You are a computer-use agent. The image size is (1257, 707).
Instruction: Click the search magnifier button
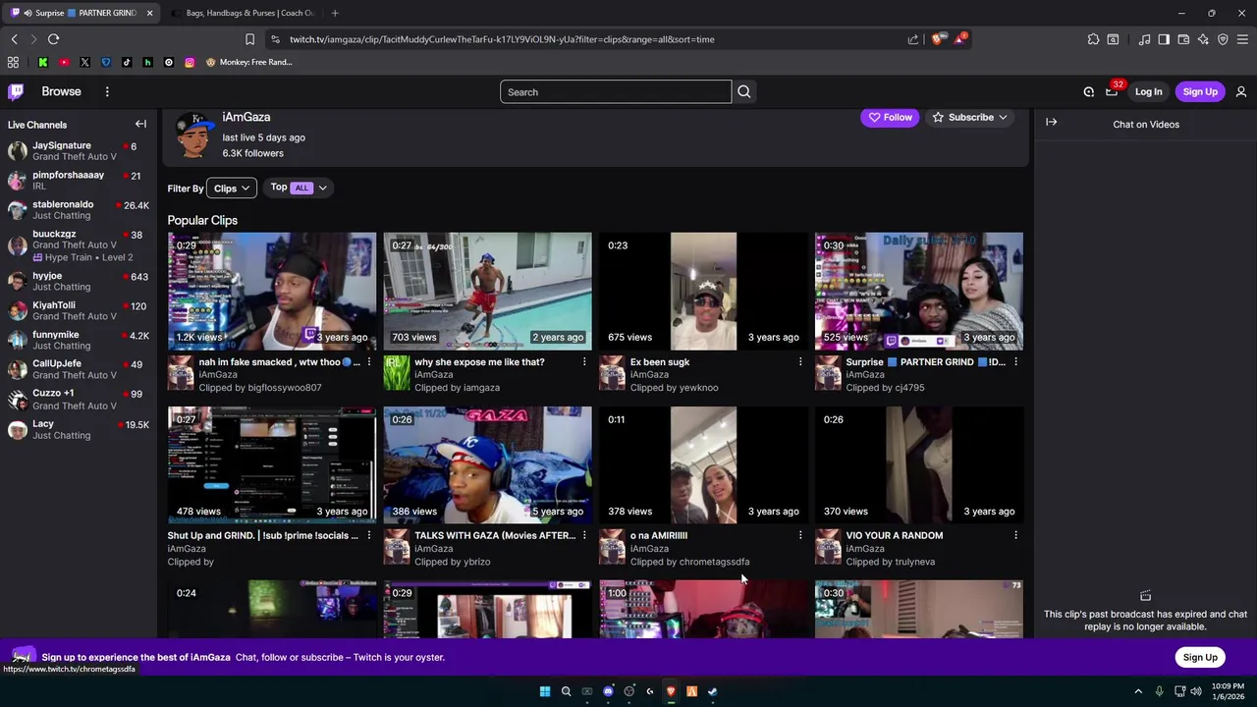pos(743,91)
